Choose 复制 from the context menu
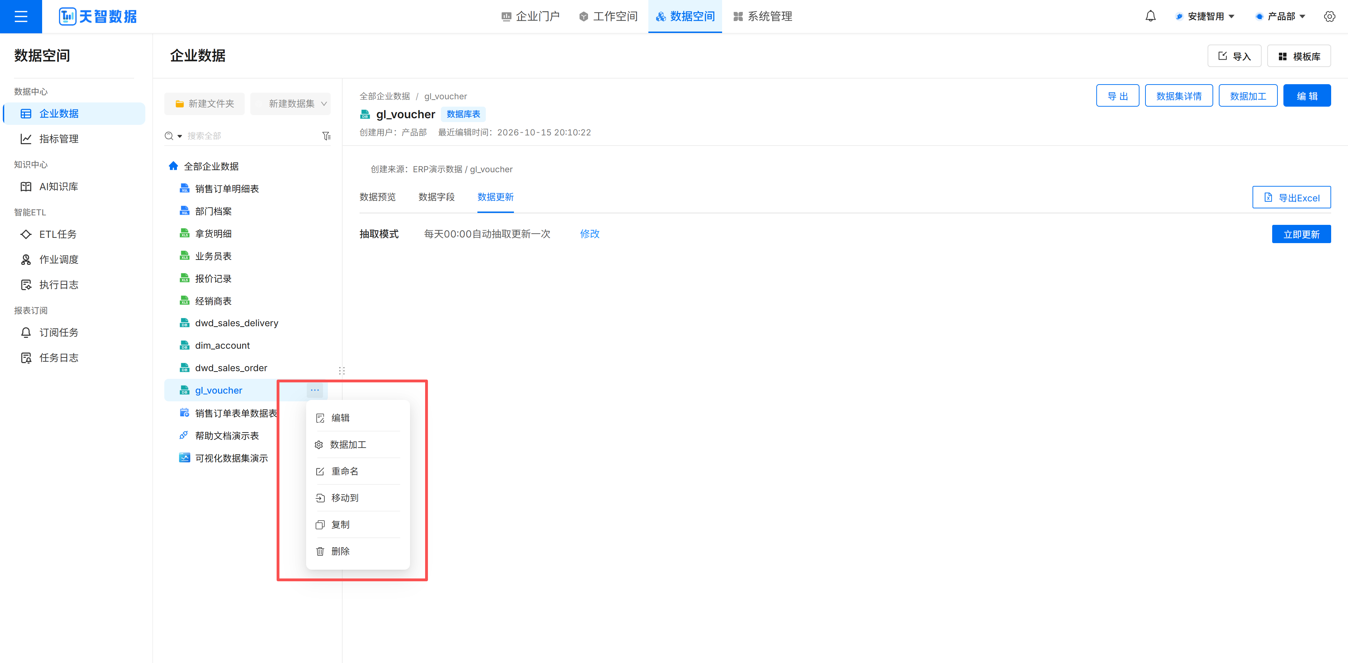The width and height of the screenshot is (1348, 663). pos(358,524)
